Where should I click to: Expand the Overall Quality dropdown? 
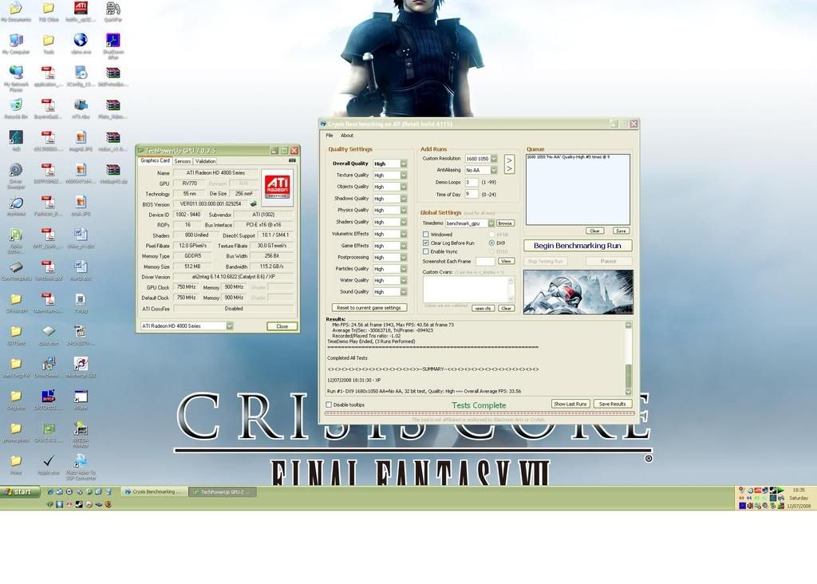pos(404,164)
